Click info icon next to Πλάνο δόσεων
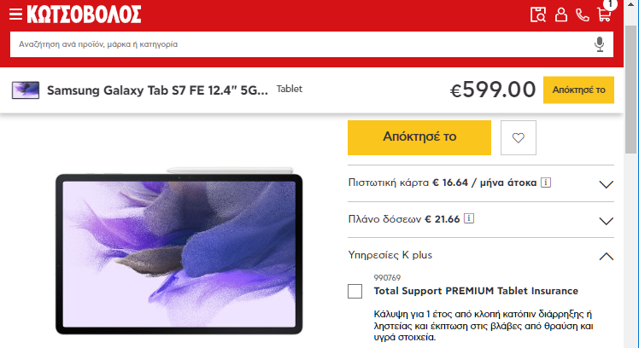This screenshot has height=348, width=639. 469,218
